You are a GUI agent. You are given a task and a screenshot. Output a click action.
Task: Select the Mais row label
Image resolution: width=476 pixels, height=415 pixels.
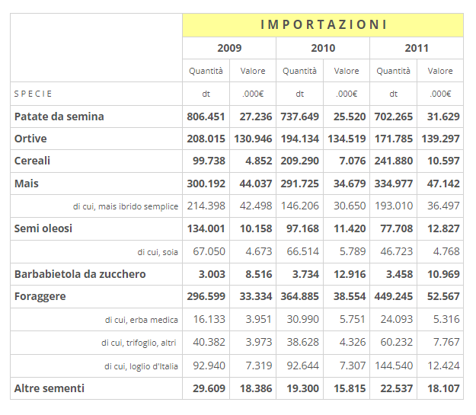(27, 184)
